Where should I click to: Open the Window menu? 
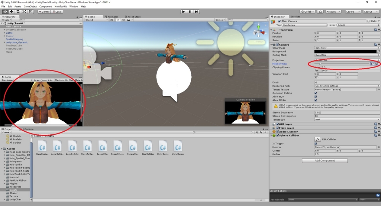(74, 7)
